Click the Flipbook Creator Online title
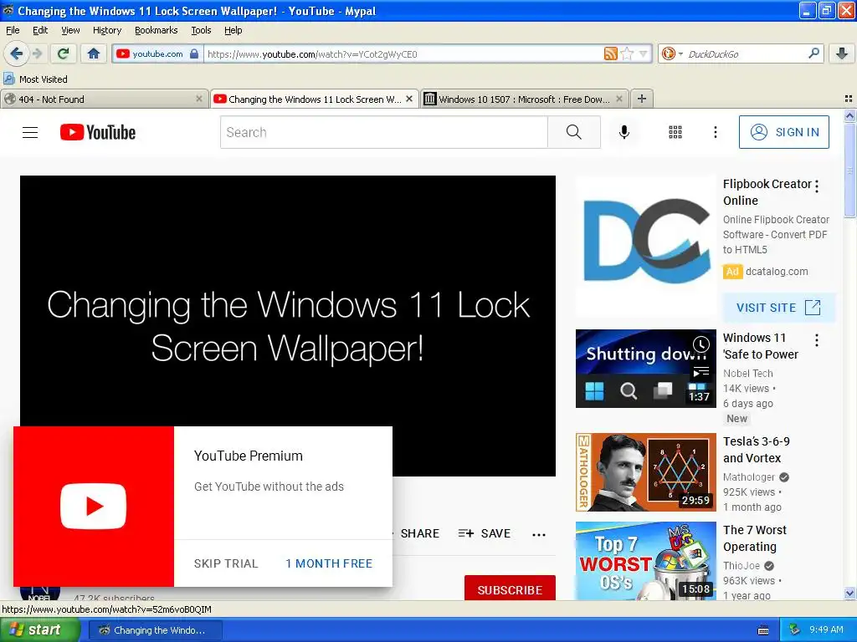 click(x=767, y=192)
